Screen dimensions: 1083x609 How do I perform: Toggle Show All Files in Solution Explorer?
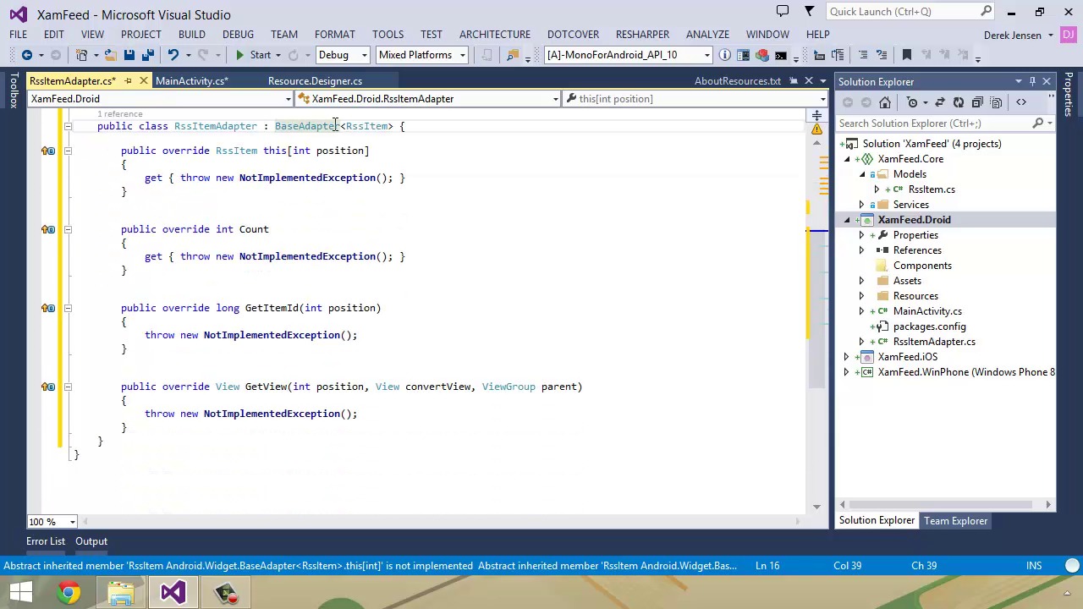coord(994,102)
